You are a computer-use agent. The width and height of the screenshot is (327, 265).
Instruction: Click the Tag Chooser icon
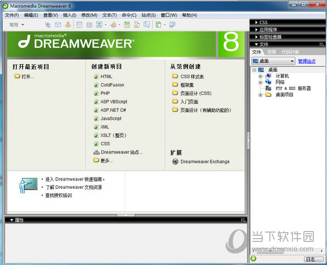(172, 25)
